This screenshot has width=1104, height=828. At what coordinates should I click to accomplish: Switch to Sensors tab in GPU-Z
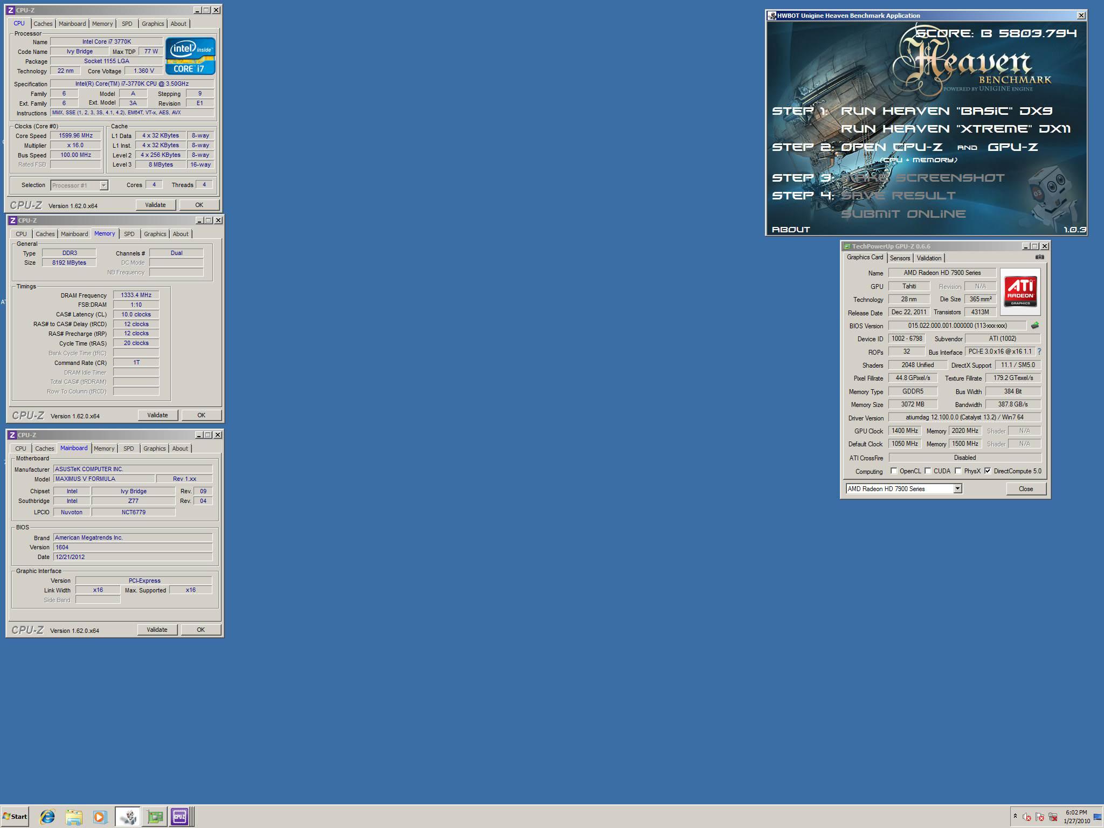(900, 258)
